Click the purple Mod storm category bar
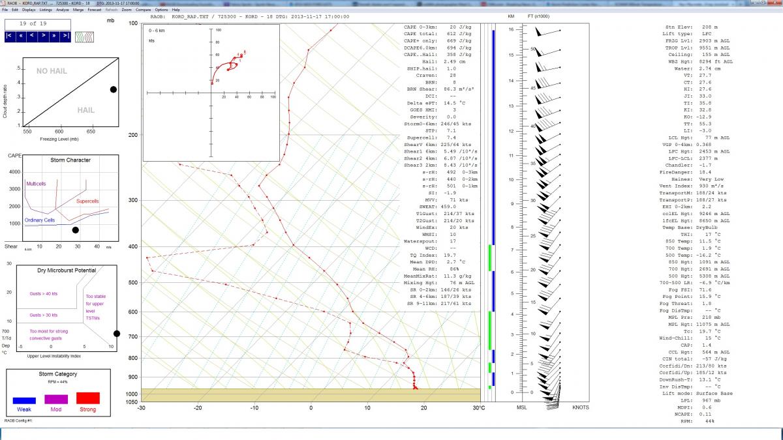Screen dimensions: 783x440 pyautogui.click(x=56, y=398)
